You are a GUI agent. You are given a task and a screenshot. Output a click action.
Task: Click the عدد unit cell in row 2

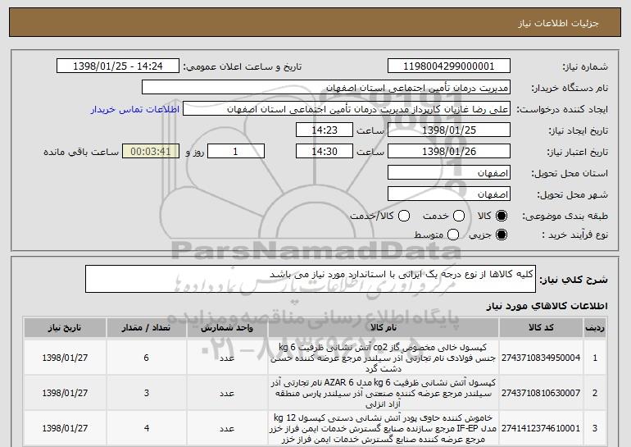pyautogui.click(x=227, y=393)
